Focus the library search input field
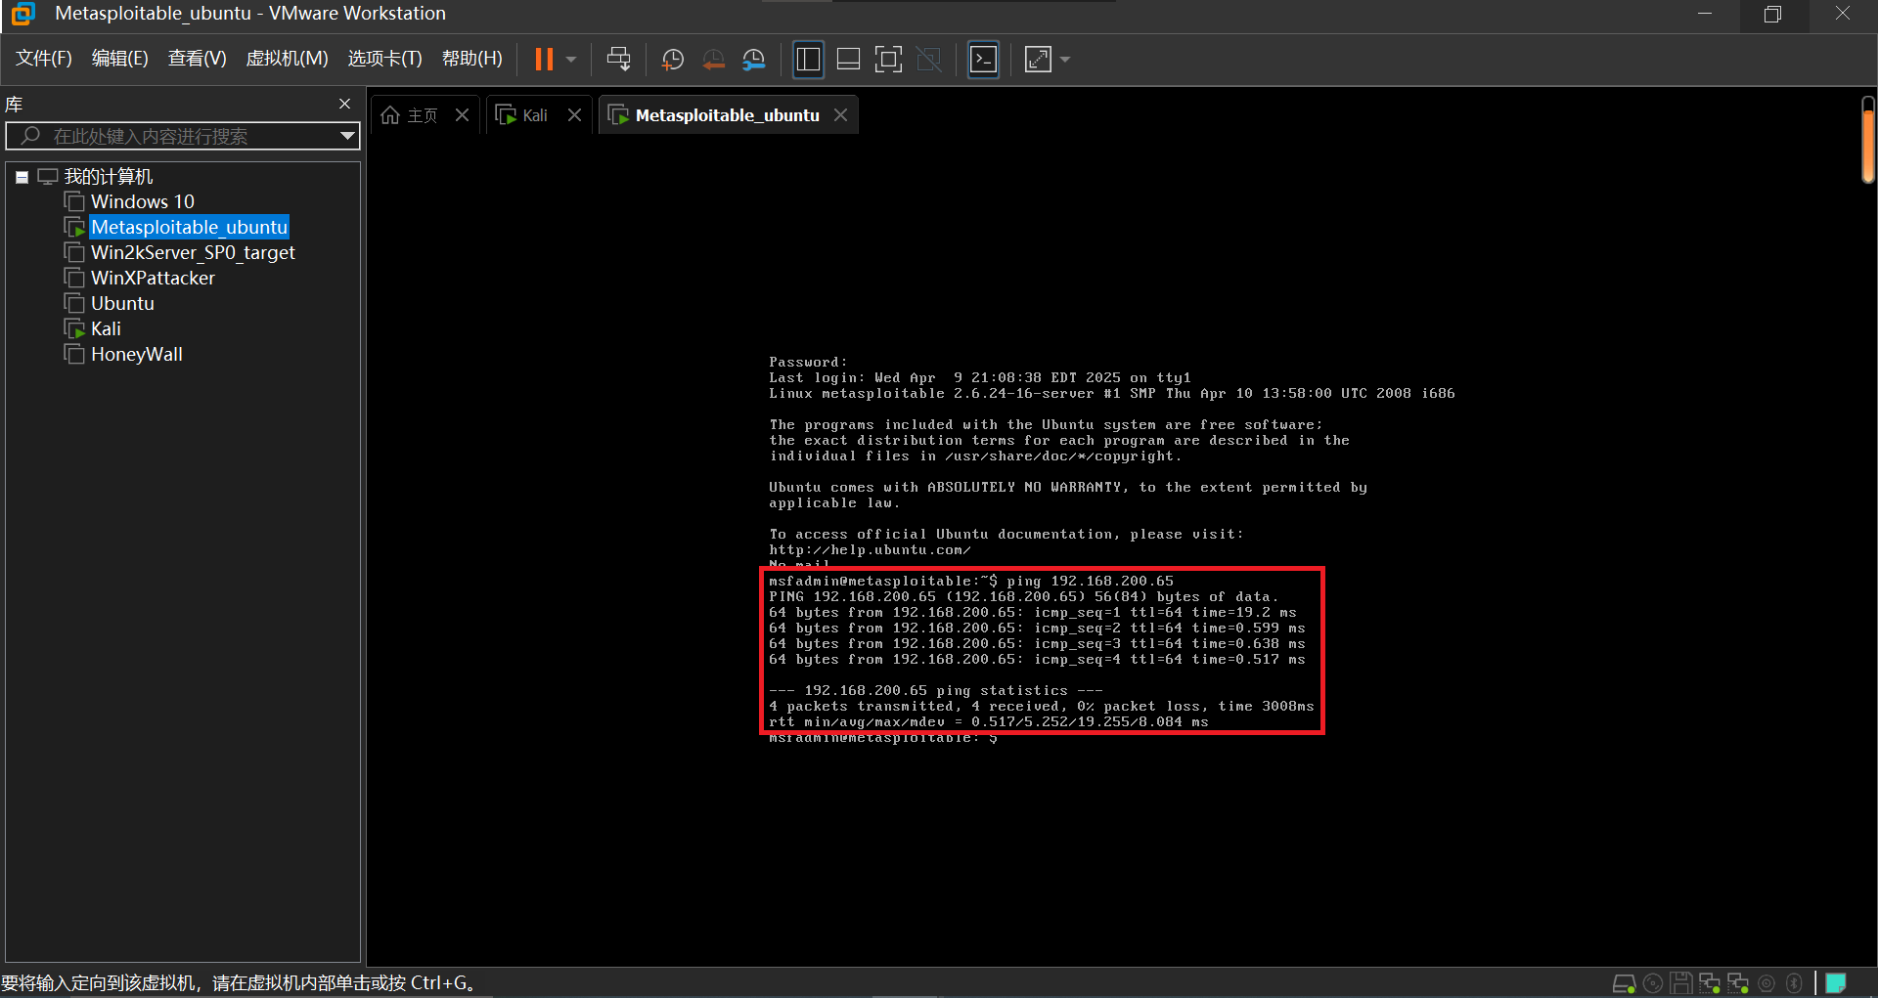Screen dimensions: 1878x998 click(181, 136)
